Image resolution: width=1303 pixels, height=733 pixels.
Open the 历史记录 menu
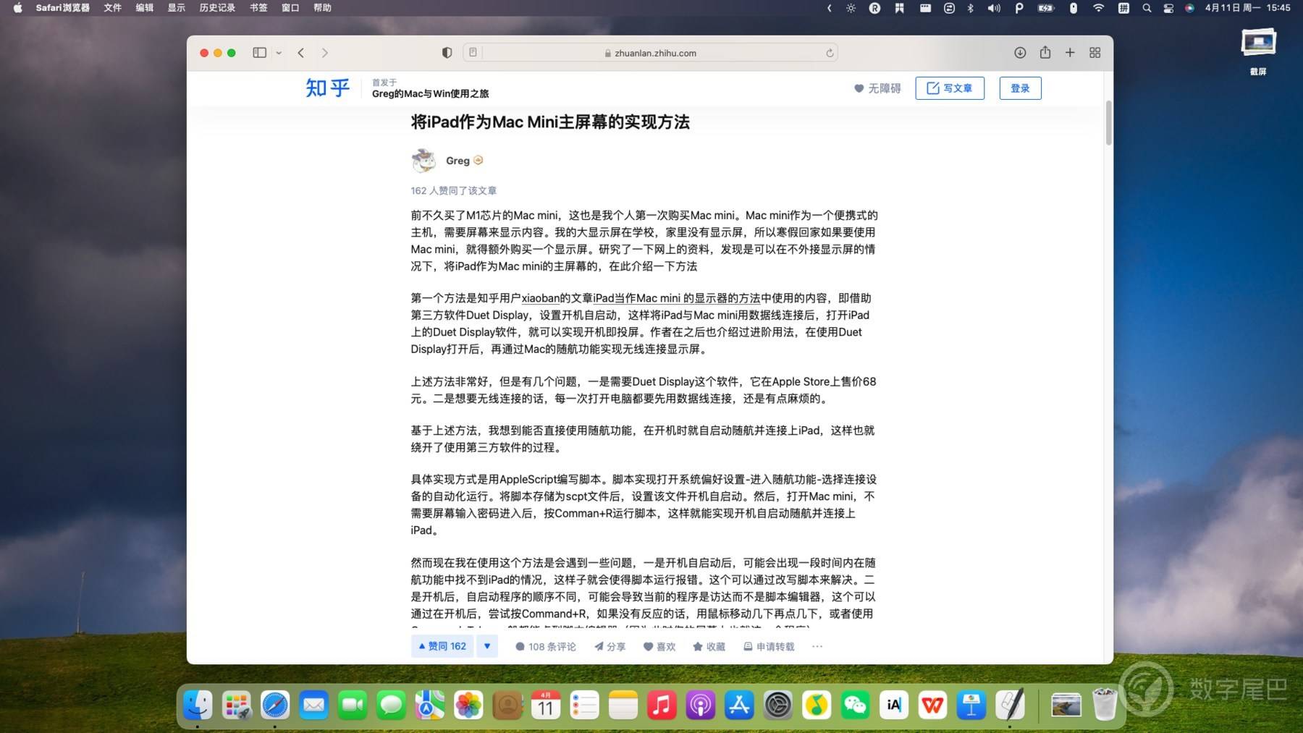tap(217, 8)
